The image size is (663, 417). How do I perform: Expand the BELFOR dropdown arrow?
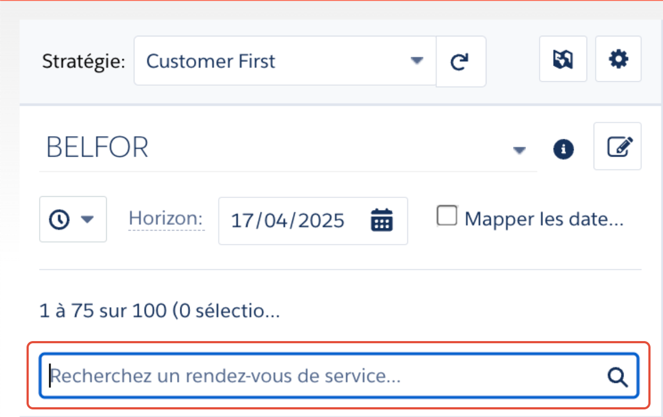pyautogui.click(x=519, y=150)
